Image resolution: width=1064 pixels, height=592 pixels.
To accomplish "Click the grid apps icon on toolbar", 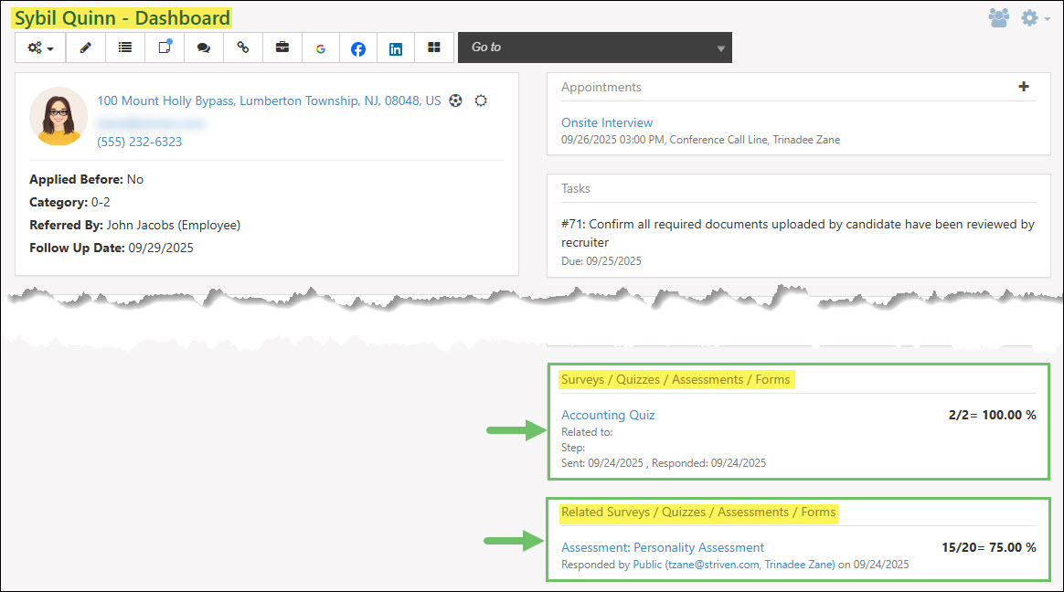I will tap(432, 48).
